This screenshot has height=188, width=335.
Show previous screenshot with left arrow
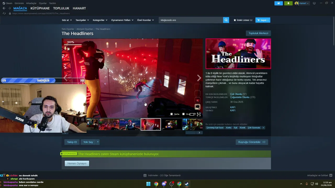point(65,78)
